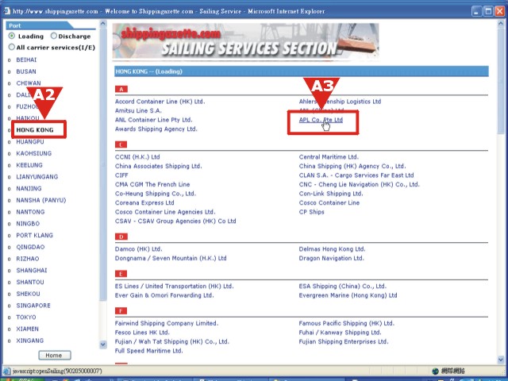The width and height of the screenshot is (508, 381).
Task: Open the LIANYUNGANG port link
Action: (37, 177)
